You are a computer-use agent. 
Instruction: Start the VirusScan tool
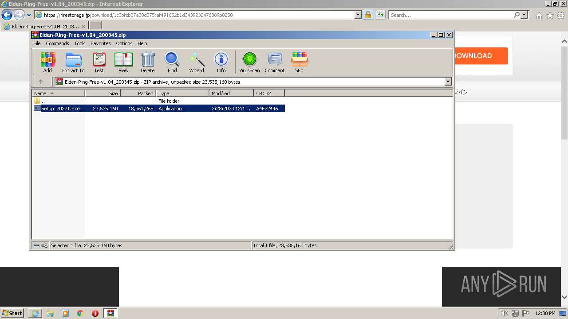click(x=249, y=62)
